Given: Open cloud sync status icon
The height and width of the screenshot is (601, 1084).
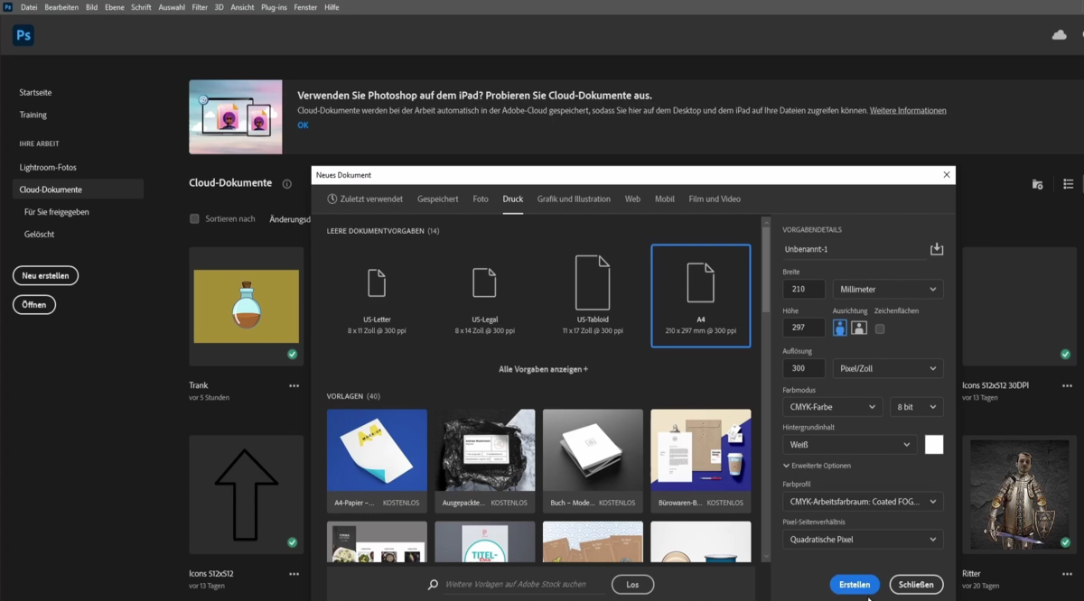Looking at the screenshot, I should click(1058, 35).
